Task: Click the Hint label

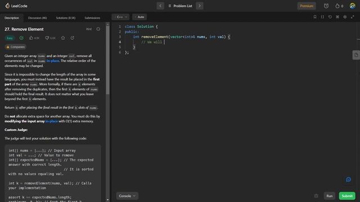Action: point(89,29)
